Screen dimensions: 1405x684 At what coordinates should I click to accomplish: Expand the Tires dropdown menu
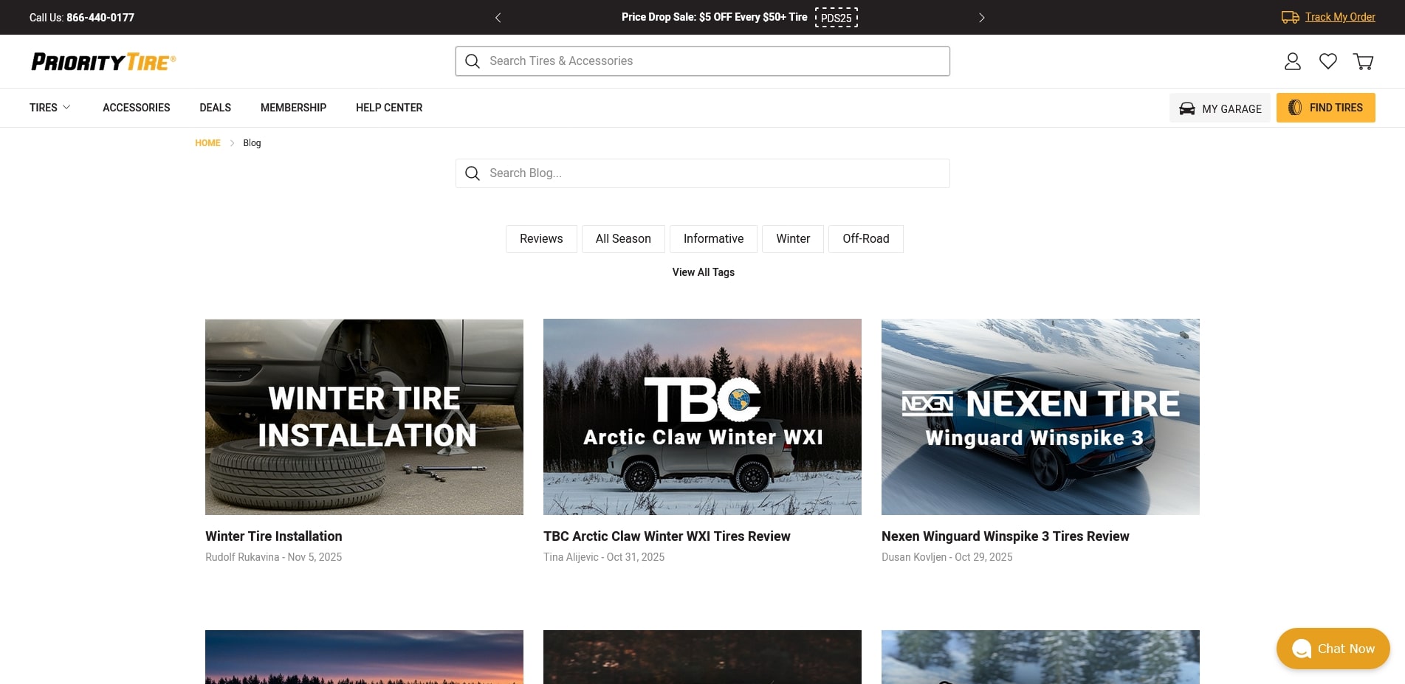(49, 108)
